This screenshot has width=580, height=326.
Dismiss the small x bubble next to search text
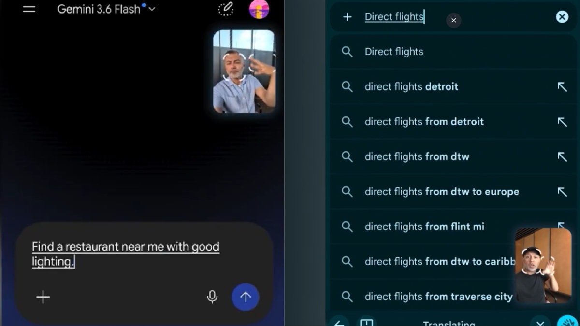coord(453,20)
